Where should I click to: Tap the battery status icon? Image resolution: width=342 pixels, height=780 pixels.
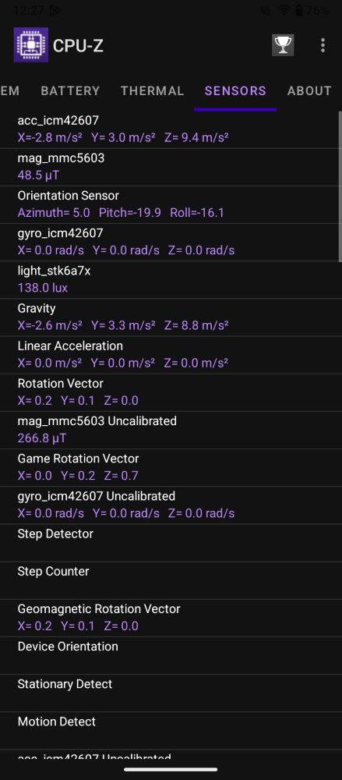pos(299,10)
